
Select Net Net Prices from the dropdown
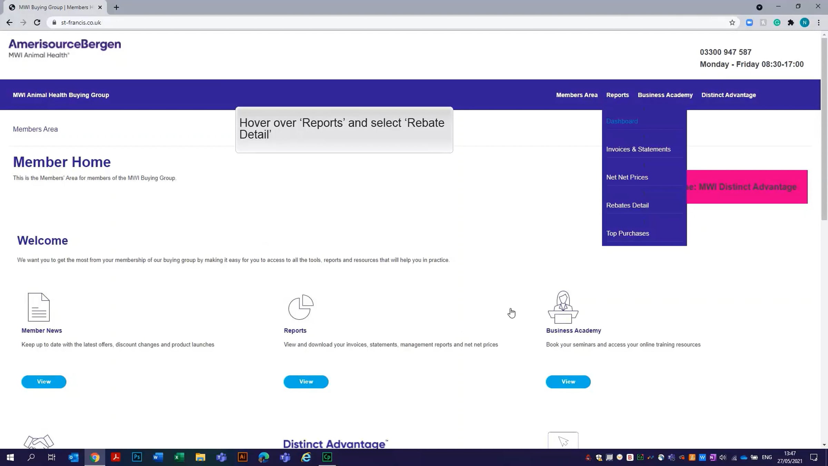(x=627, y=177)
